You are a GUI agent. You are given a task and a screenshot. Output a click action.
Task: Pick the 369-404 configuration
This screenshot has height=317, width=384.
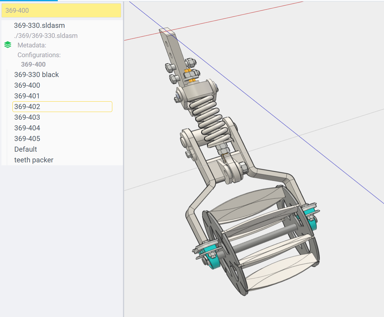click(27, 128)
